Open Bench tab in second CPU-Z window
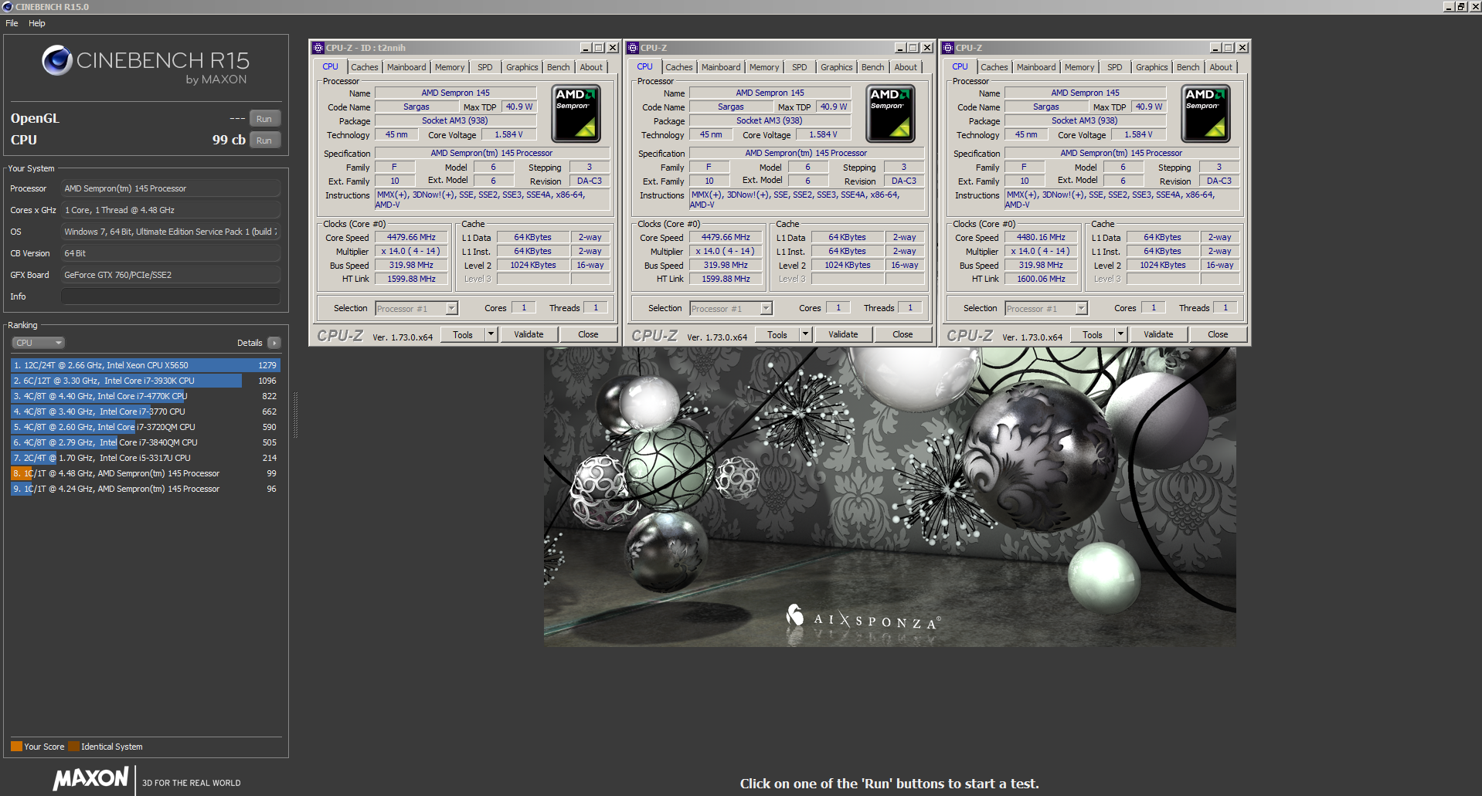The width and height of the screenshot is (1482, 796). click(873, 67)
